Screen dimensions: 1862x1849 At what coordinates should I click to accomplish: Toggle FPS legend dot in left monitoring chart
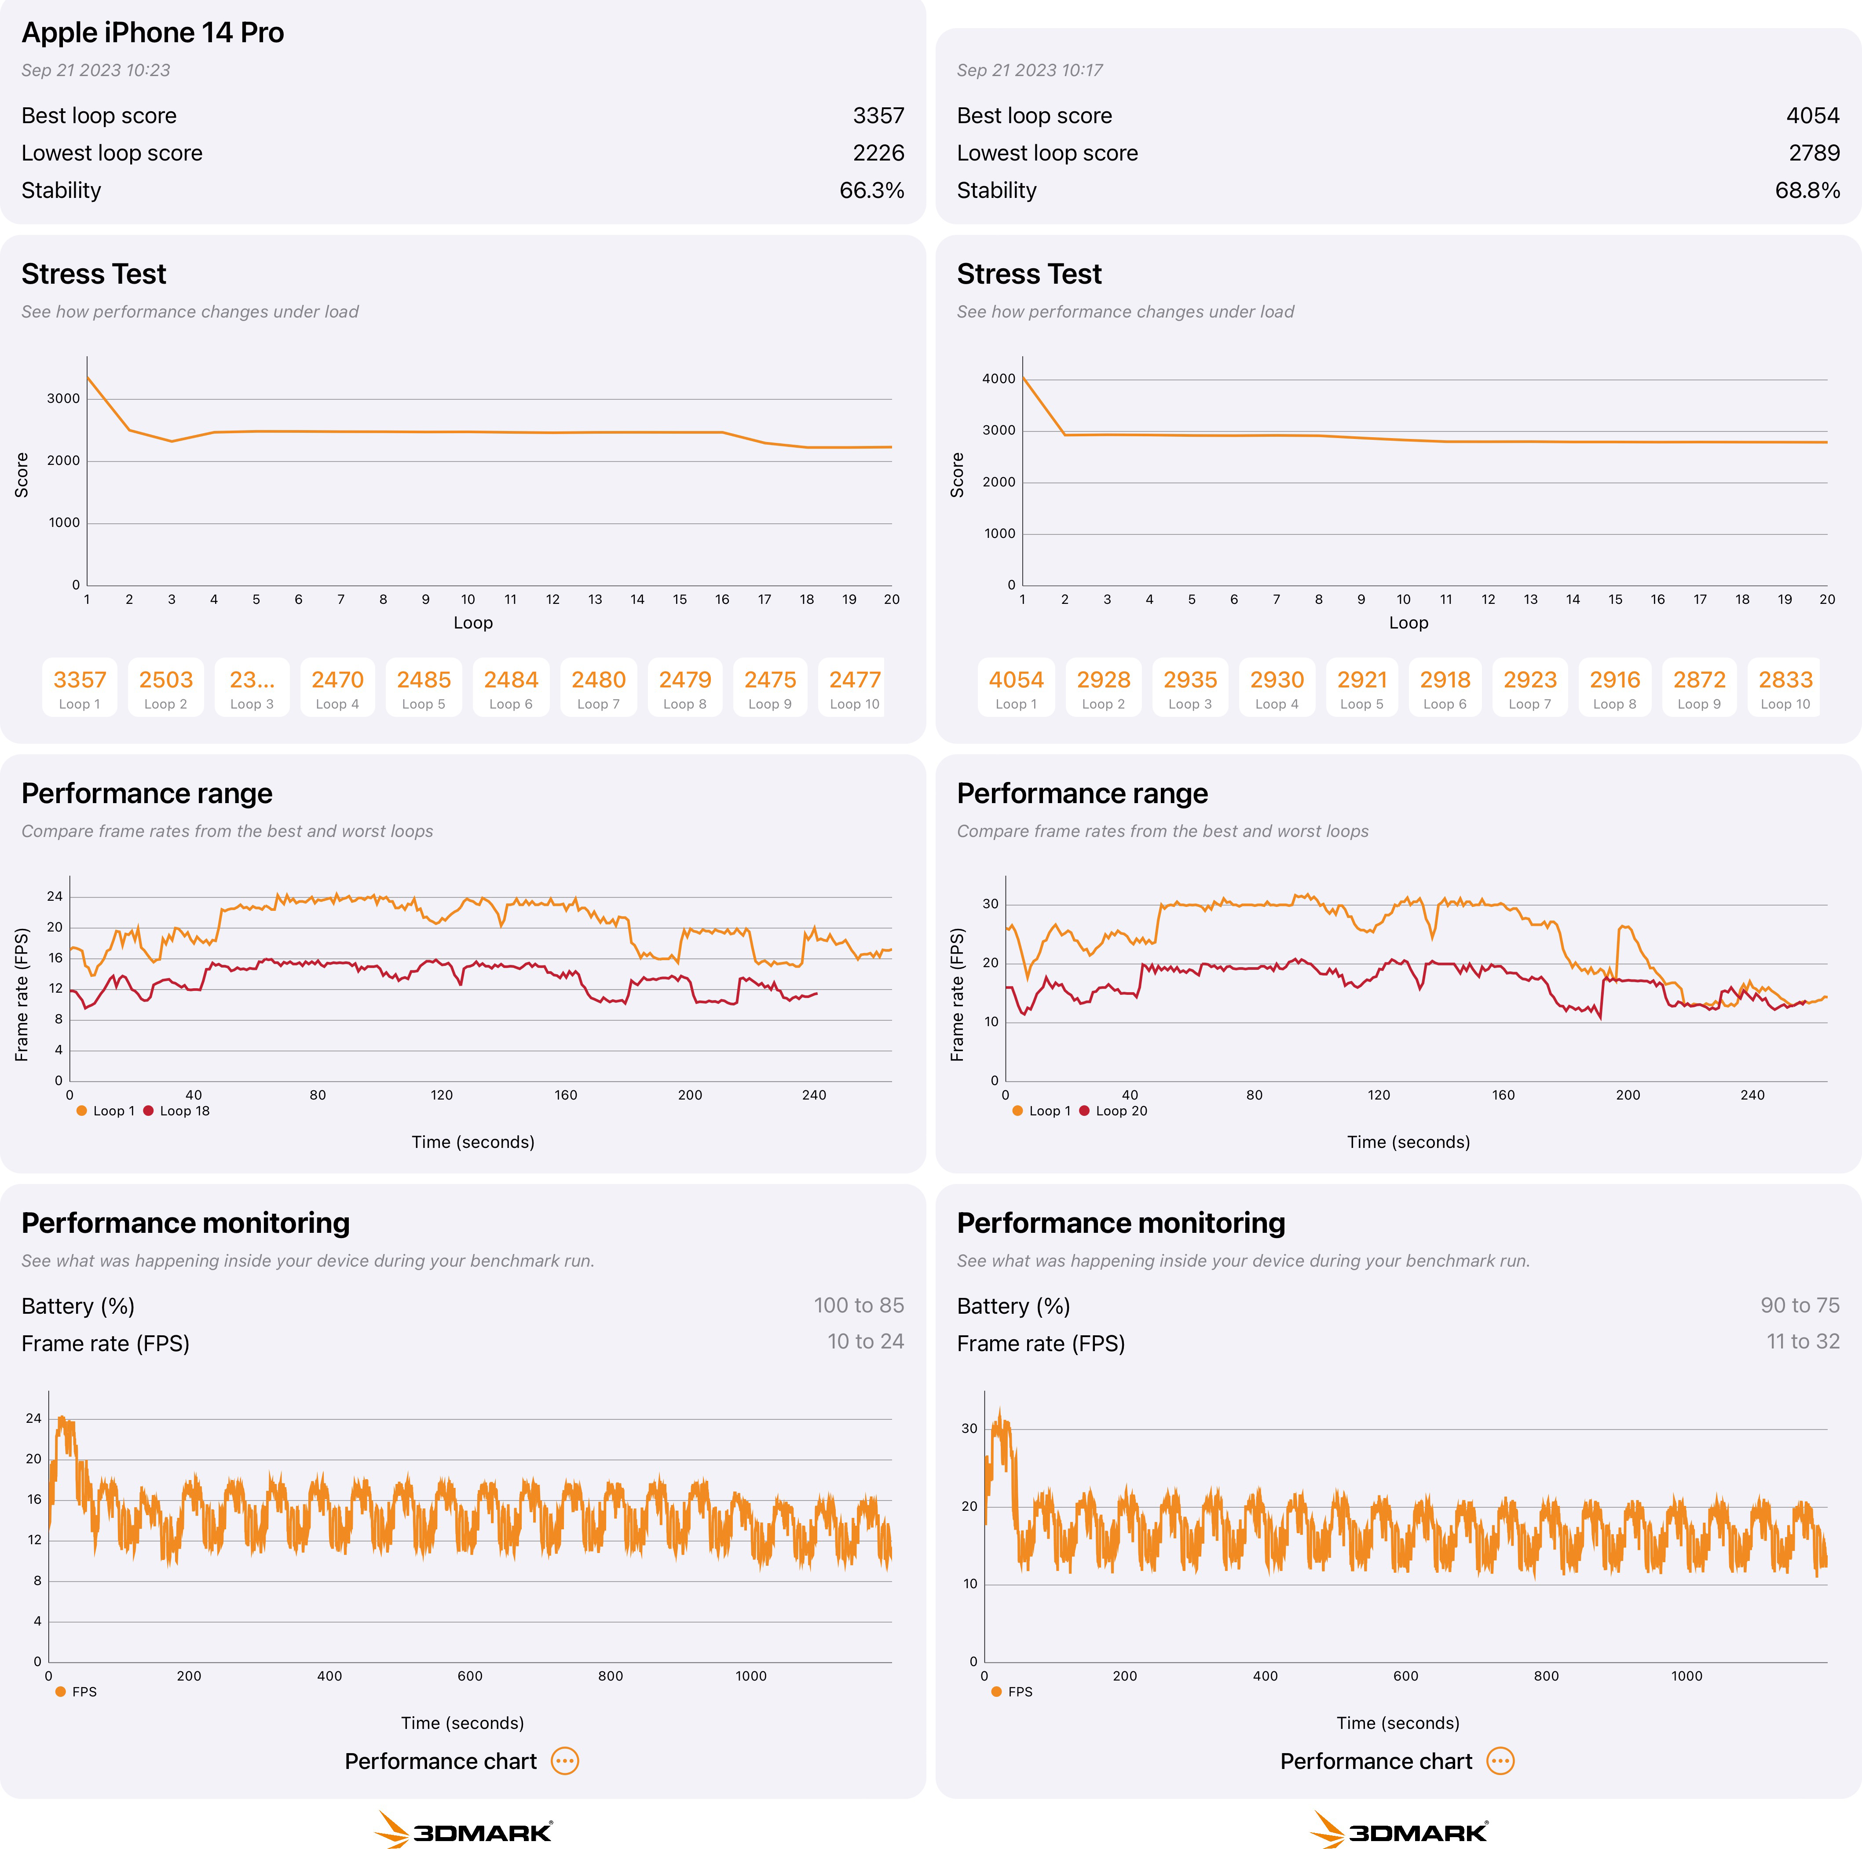pos(61,1692)
